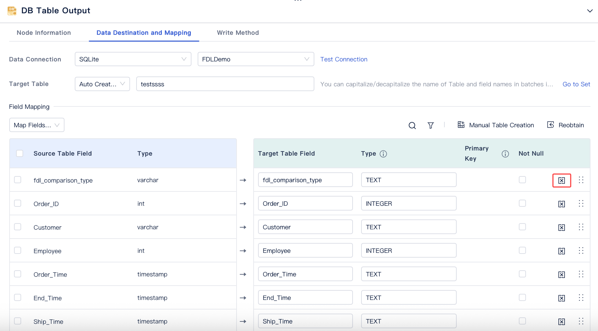Enable Not Null for End_Time field
The height and width of the screenshot is (331, 598).
pyautogui.click(x=522, y=297)
